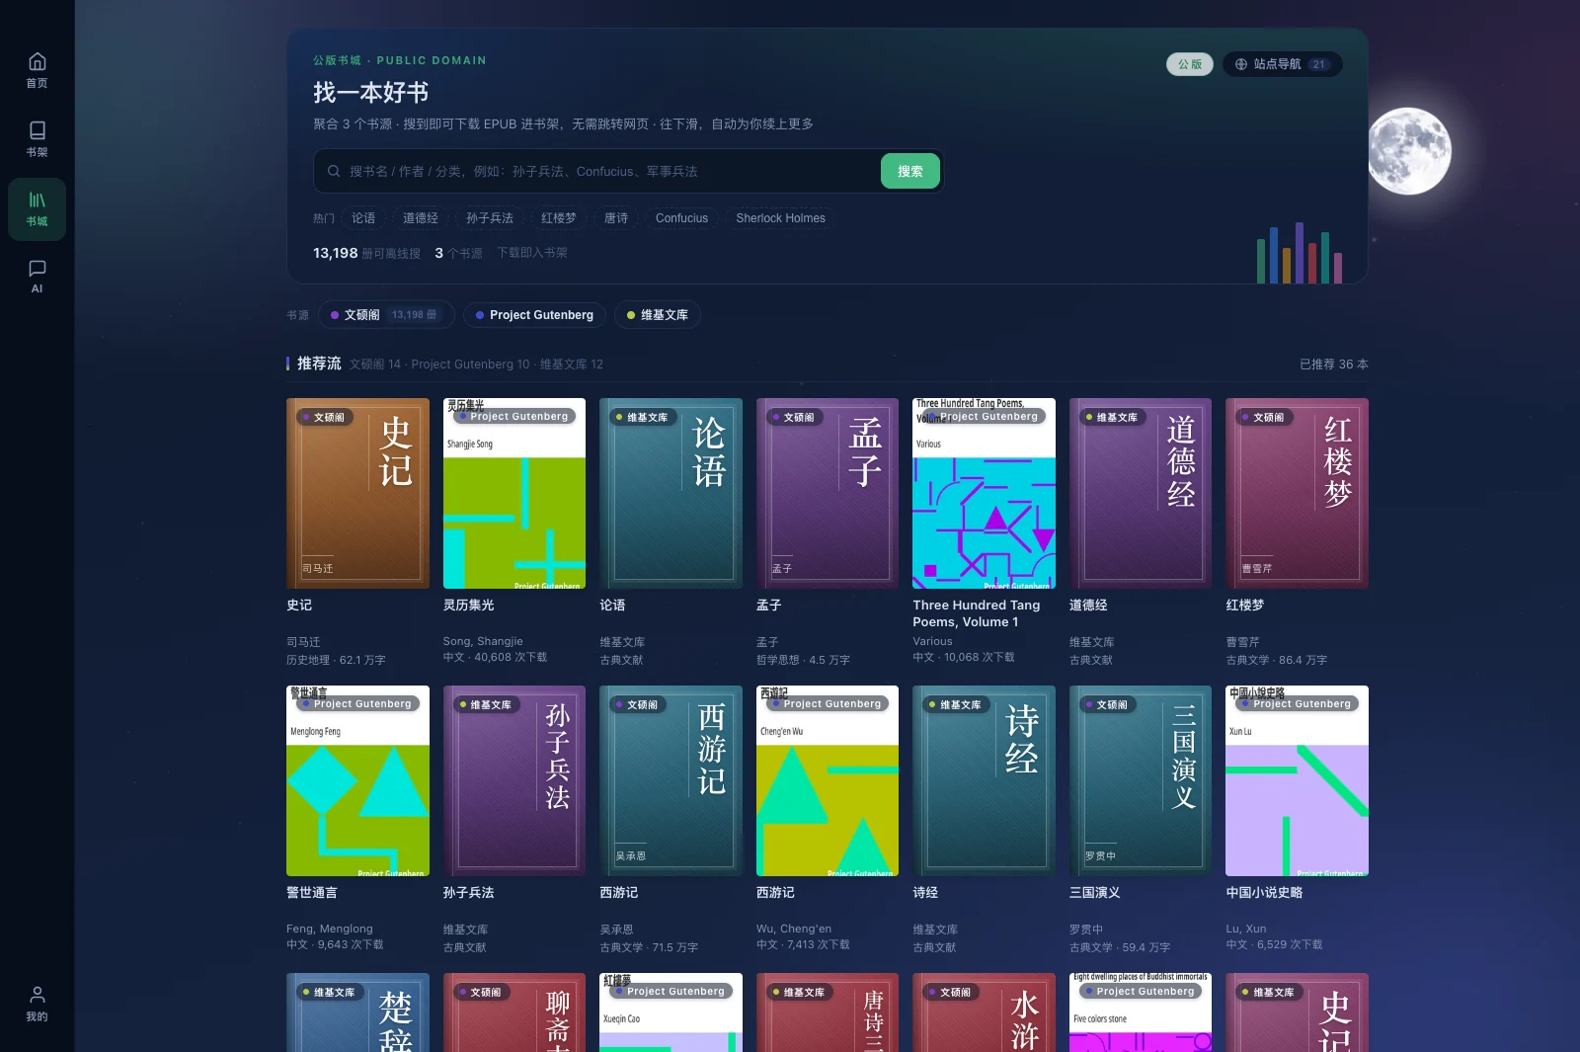Click the 中国小说史略 book title text

tap(1265, 893)
